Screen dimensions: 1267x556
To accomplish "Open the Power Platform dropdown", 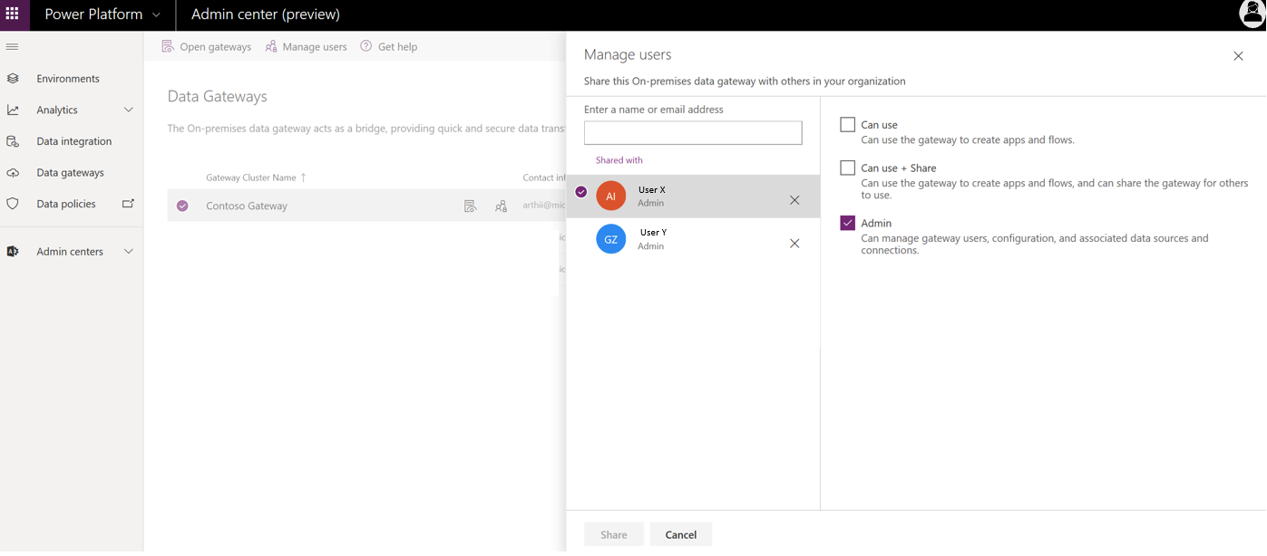I will (x=156, y=15).
